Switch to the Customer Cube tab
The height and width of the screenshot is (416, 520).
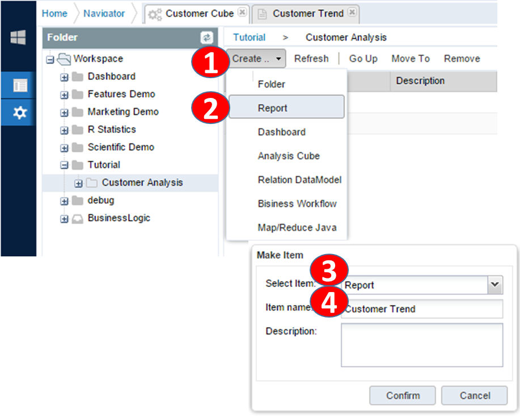[192, 13]
